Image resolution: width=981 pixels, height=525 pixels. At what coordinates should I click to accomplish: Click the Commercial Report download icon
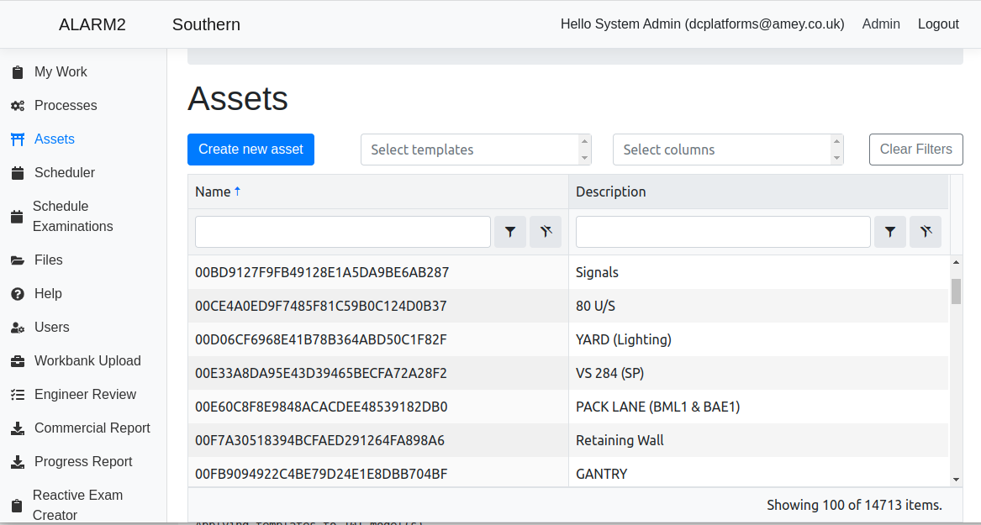[18, 428]
